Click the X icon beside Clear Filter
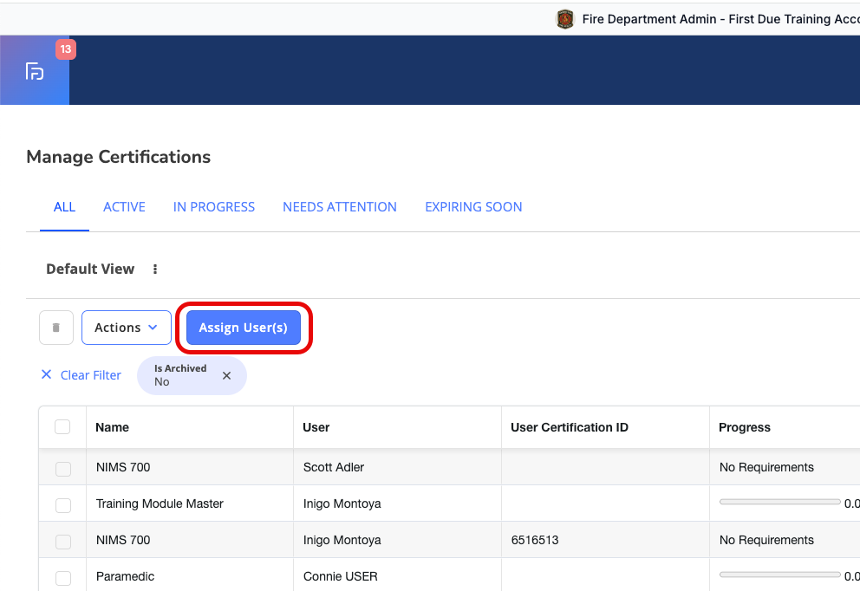Image resolution: width=860 pixels, height=591 pixels. [x=47, y=375]
